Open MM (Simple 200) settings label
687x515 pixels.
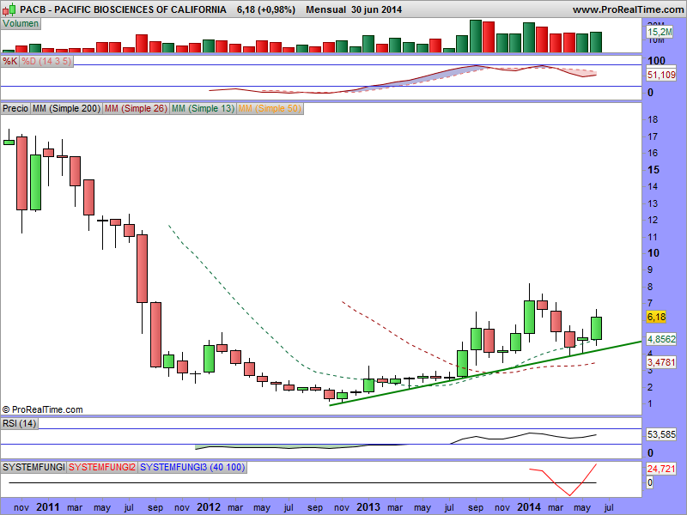coord(66,108)
